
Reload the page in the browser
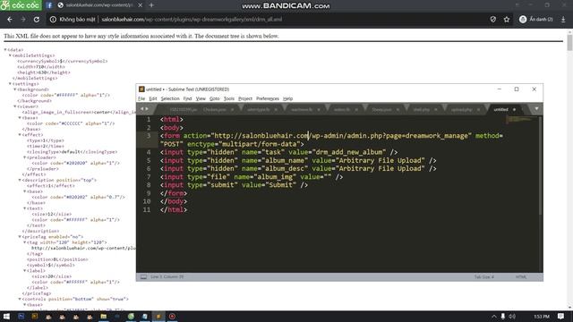[37, 20]
